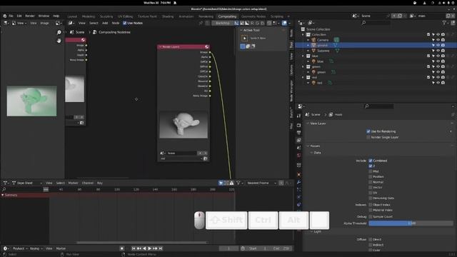
Task: Open the node editor Add menu
Action: coord(105,23)
